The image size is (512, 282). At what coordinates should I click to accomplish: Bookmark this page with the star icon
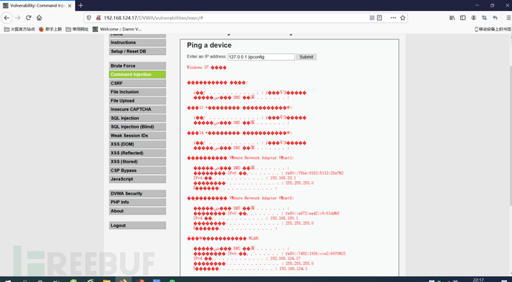click(x=403, y=18)
